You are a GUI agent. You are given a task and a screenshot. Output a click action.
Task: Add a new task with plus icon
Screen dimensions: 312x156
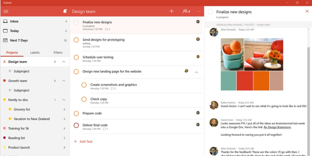[172, 11]
